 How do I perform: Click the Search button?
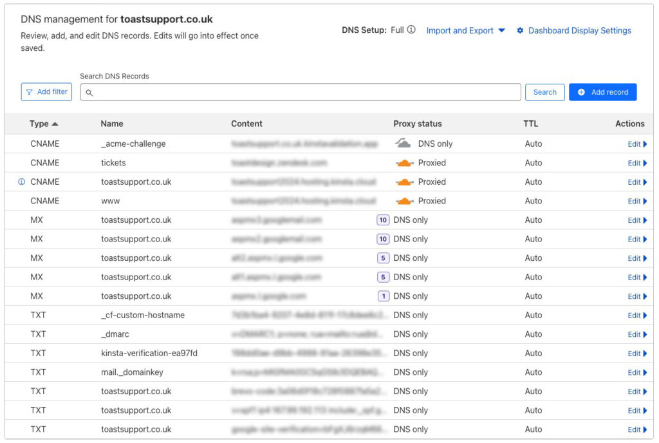[544, 92]
